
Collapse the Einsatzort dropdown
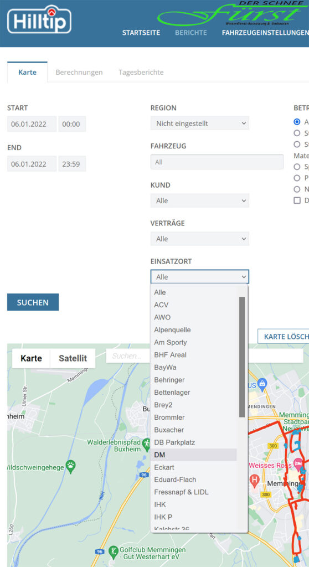point(200,277)
